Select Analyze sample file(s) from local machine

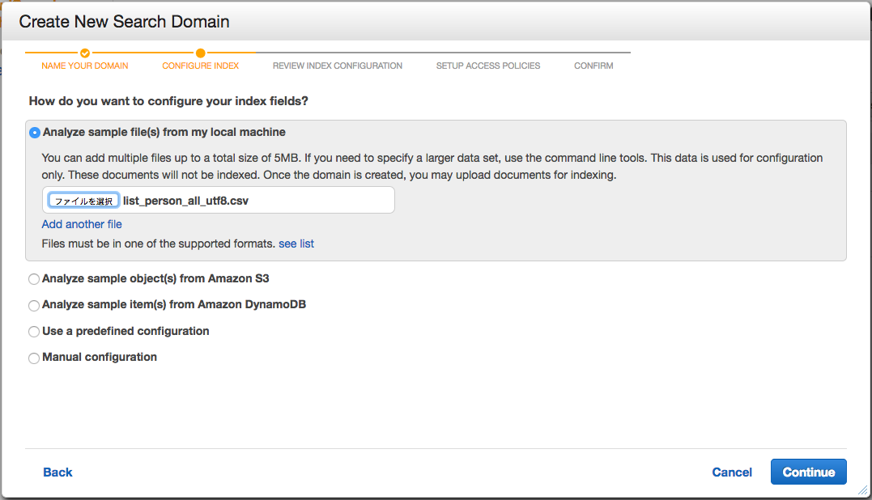(35, 133)
